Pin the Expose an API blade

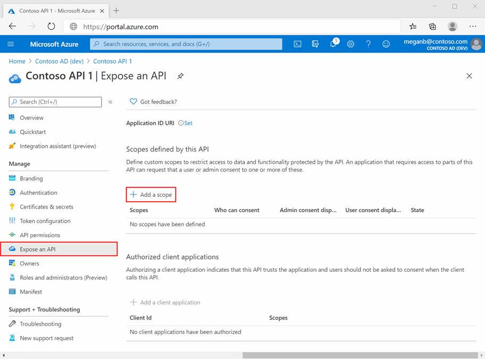tap(180, 76)
